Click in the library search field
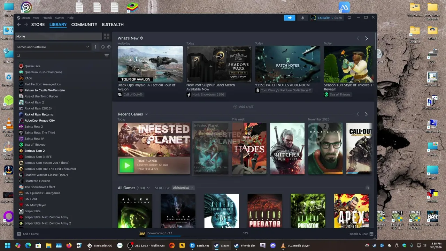446x251 pixels. pyautogui.click(x=62, y=56)
